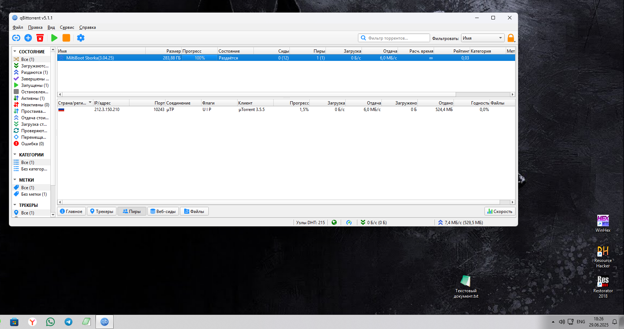Viewport: 624px width, 329px height.
Task: Click the Скорость button
Action: pos(500,212)
